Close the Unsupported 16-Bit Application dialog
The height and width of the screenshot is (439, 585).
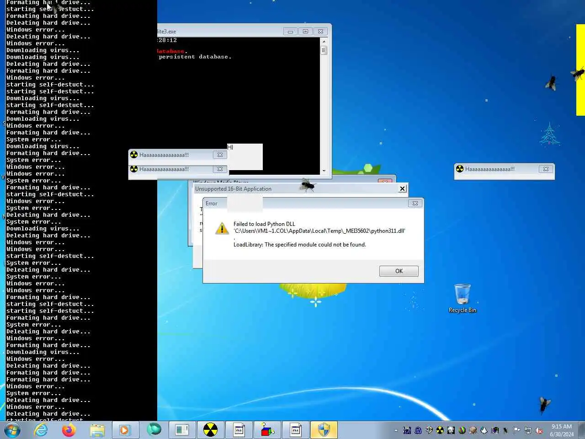point(402,188)
